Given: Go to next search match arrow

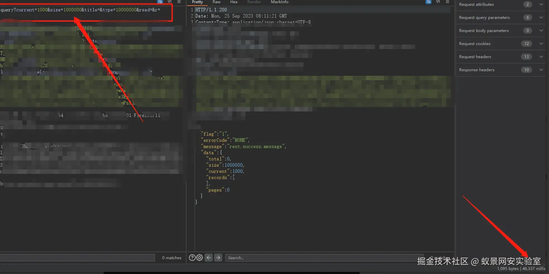Looking at the screenshot, I should (x=218, y=258).
